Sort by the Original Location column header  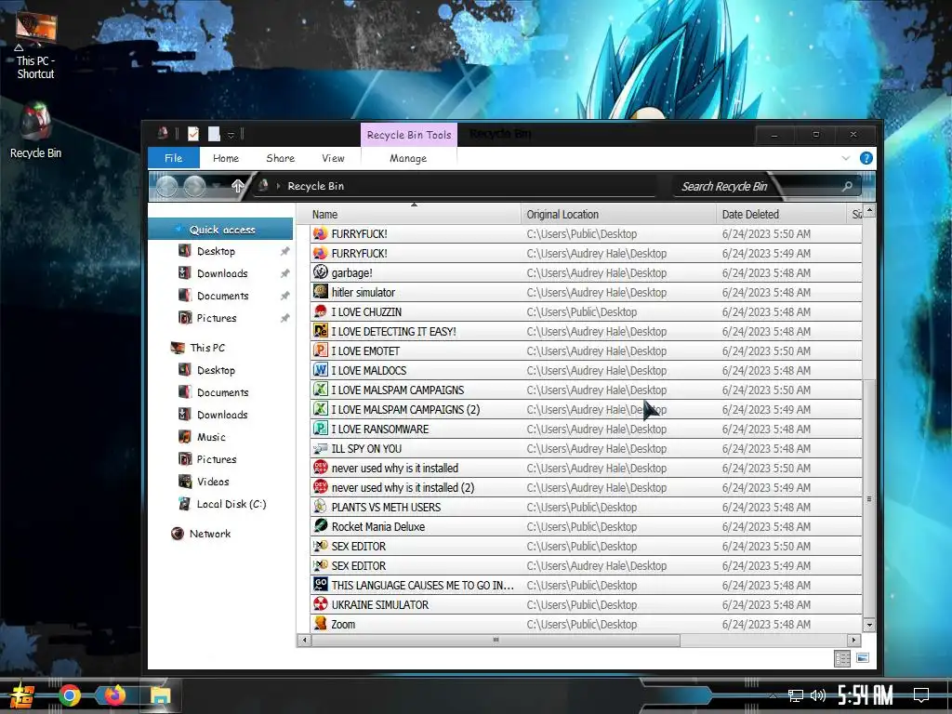coord(618,215)
